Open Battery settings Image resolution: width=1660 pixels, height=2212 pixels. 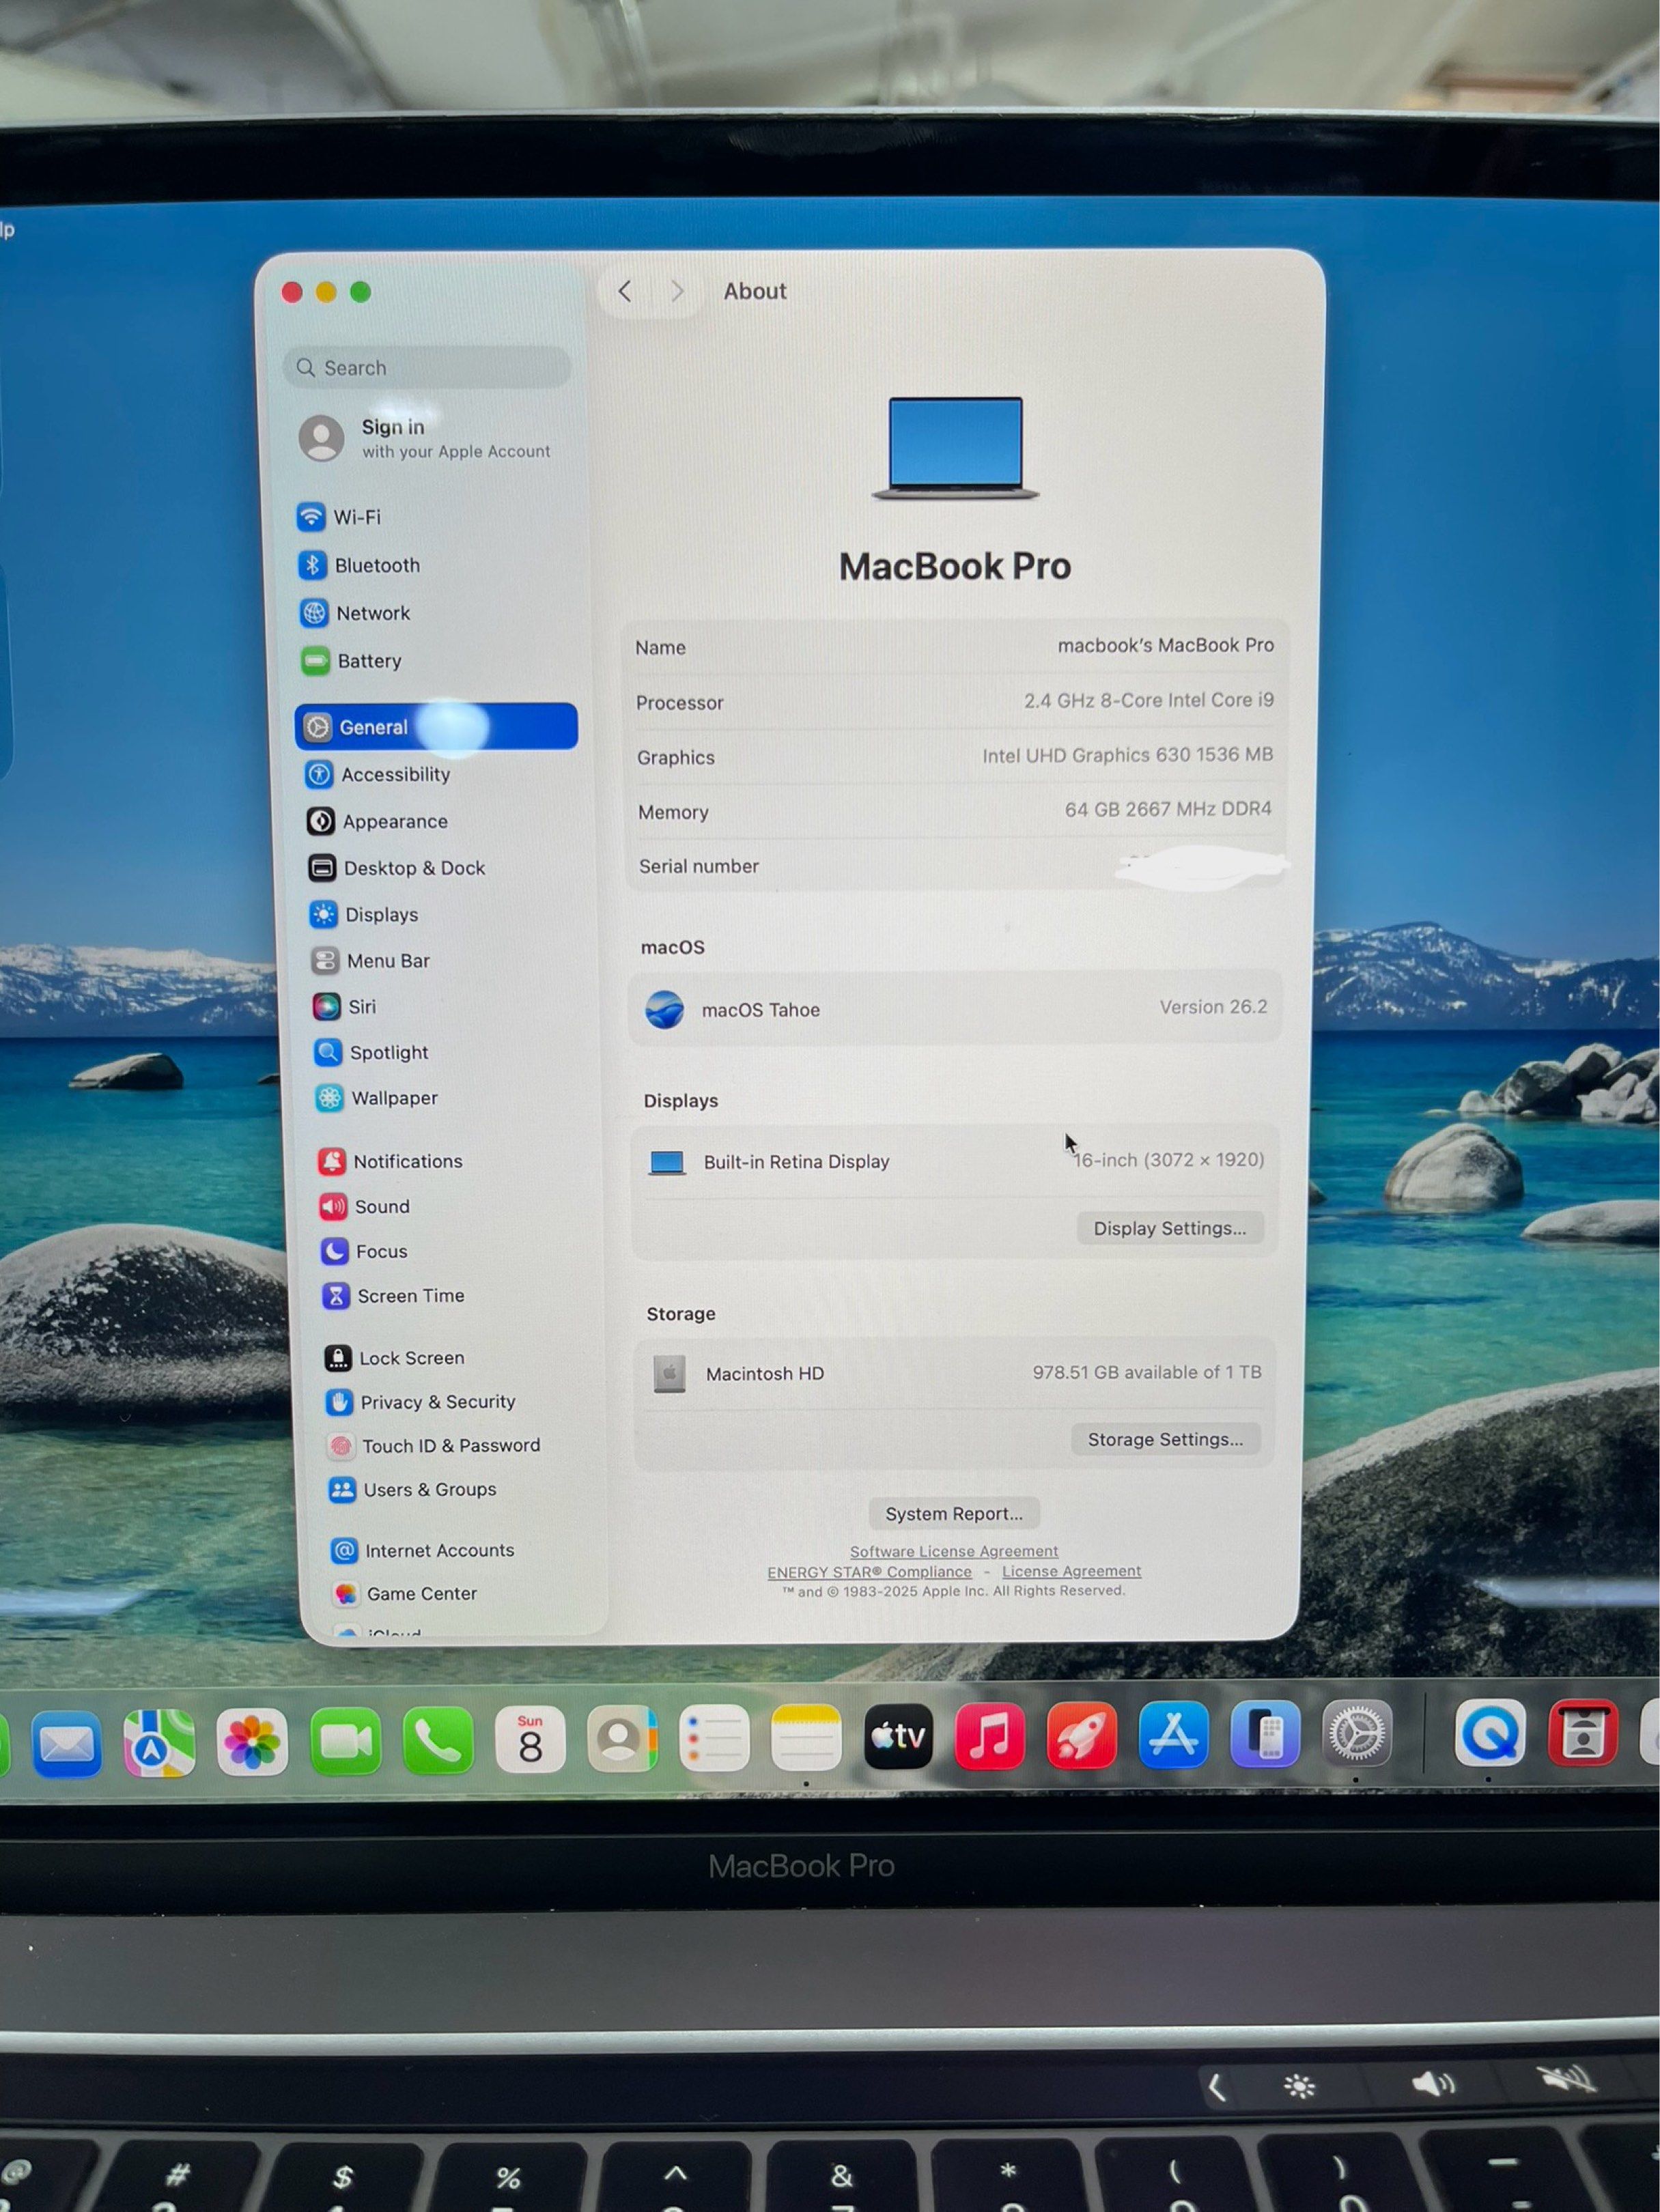[x=352, y=661]
